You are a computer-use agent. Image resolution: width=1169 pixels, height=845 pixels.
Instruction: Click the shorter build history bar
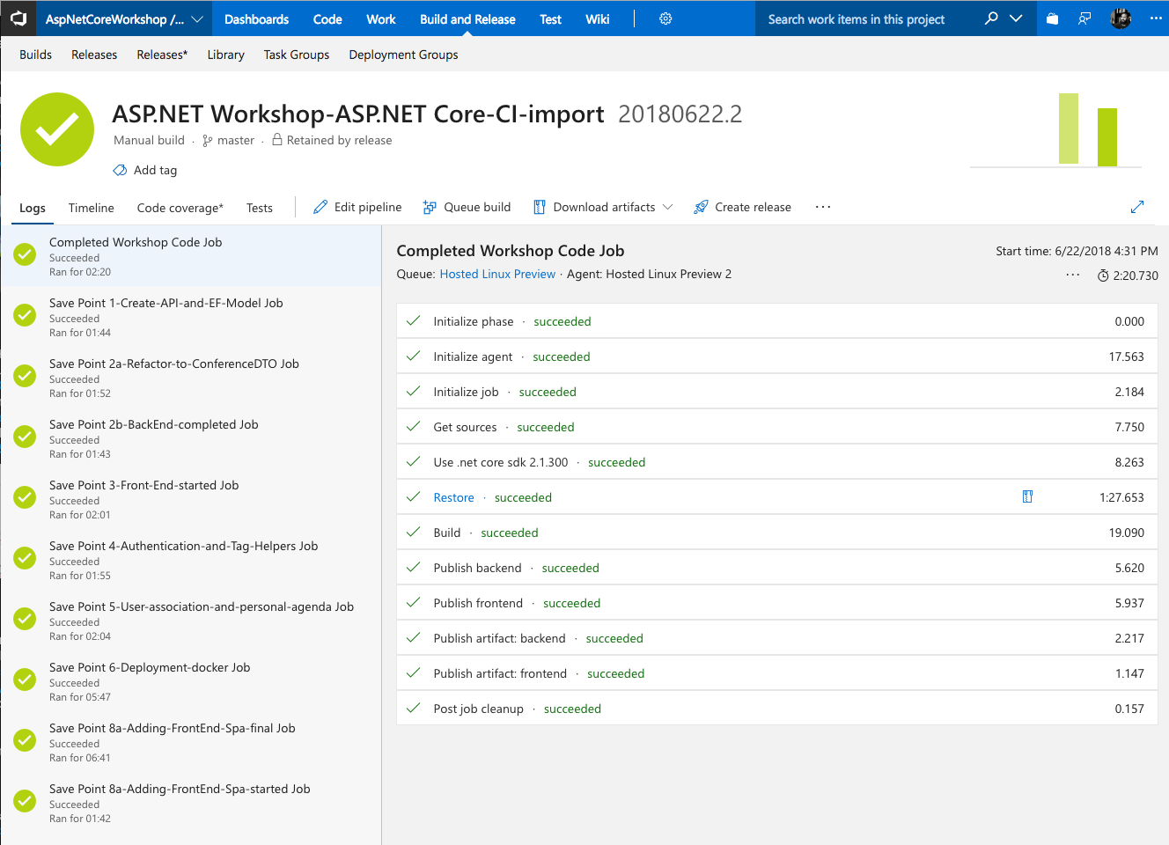(x=1107, y=137)
